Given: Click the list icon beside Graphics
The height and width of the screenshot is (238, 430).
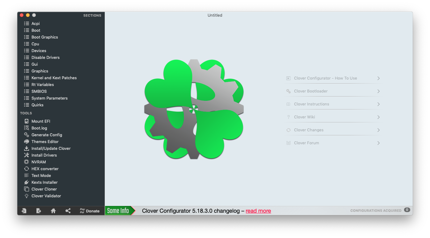Looking at the screenshot, I should point(27,71).
